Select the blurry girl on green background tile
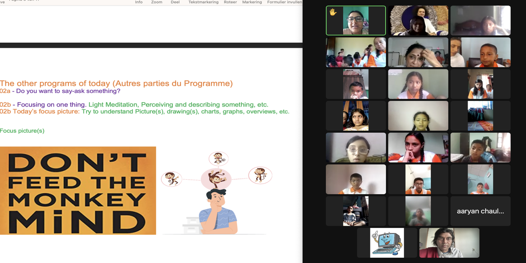 coord(419,211)
